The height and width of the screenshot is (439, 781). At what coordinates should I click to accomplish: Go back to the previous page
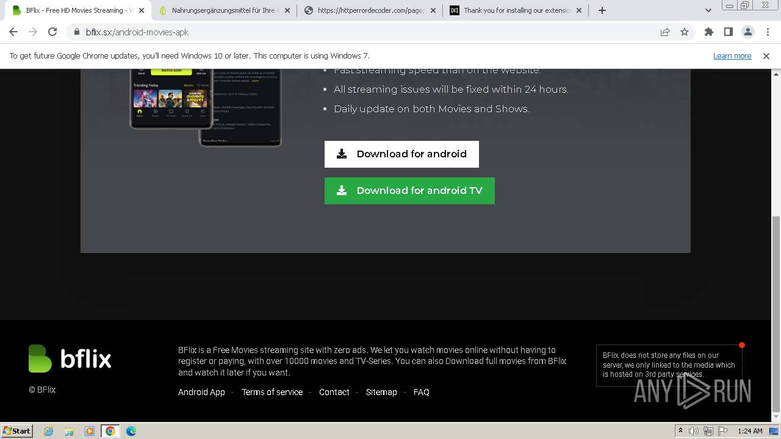coord(13,32)
